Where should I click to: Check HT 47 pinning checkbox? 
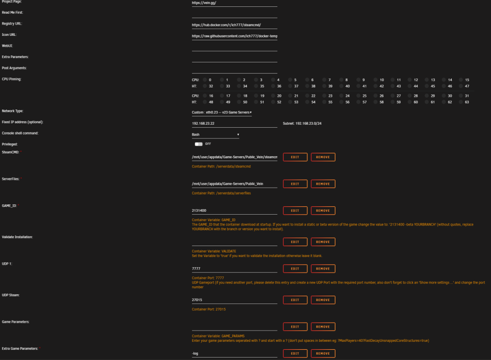point(461,86)
